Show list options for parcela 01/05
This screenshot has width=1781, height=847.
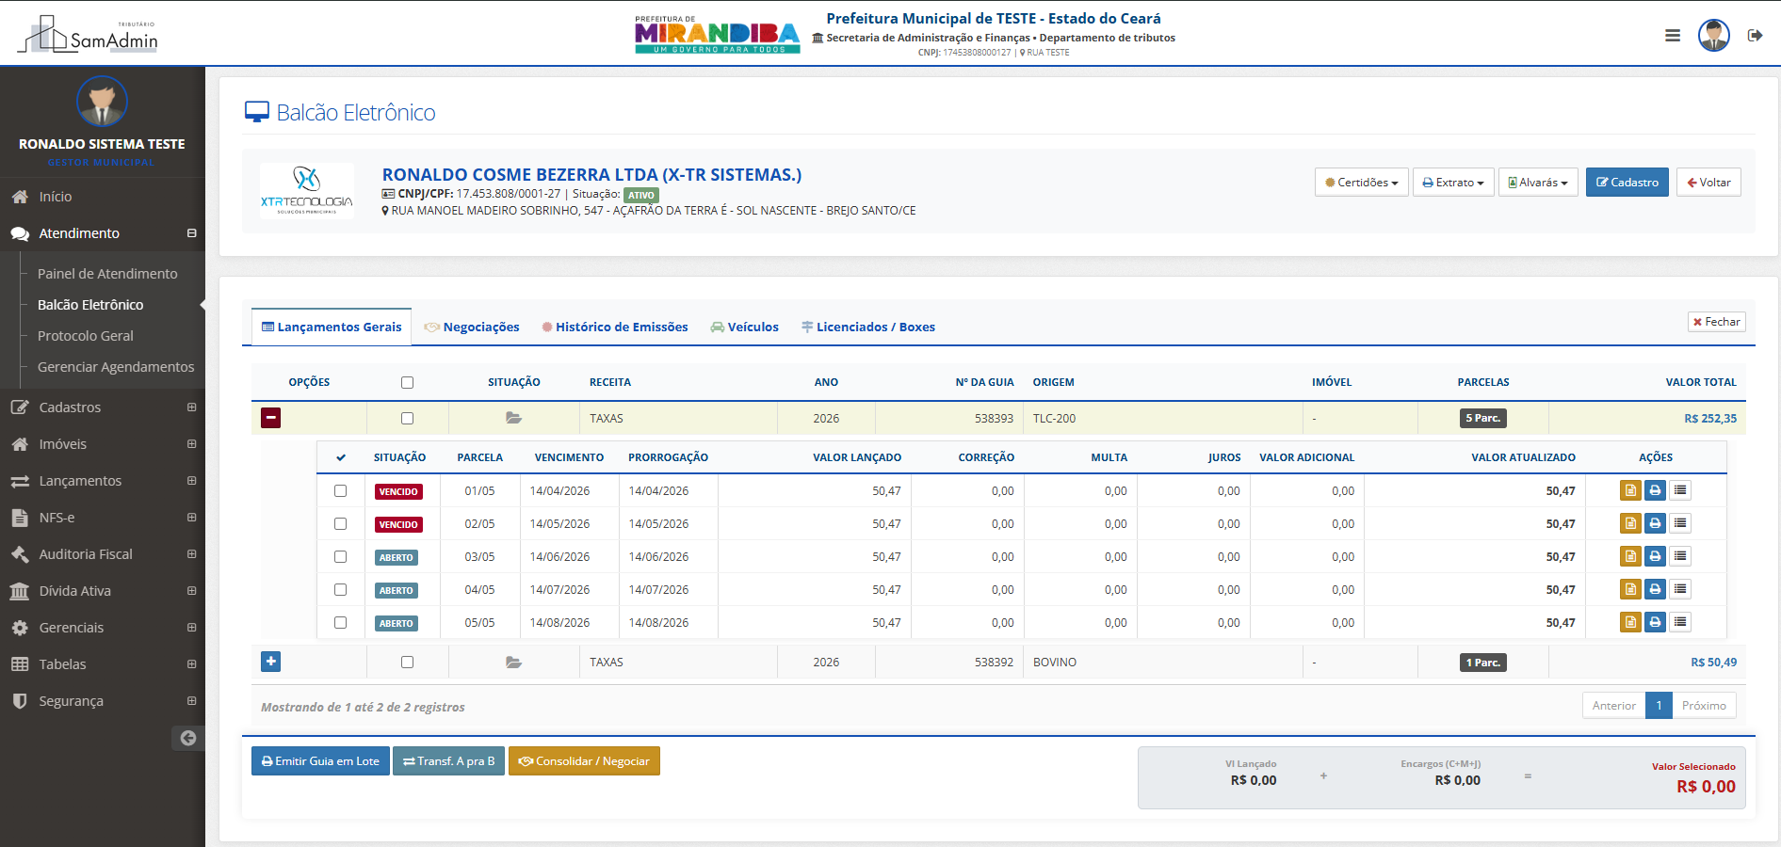click(x=1680, y=490)
